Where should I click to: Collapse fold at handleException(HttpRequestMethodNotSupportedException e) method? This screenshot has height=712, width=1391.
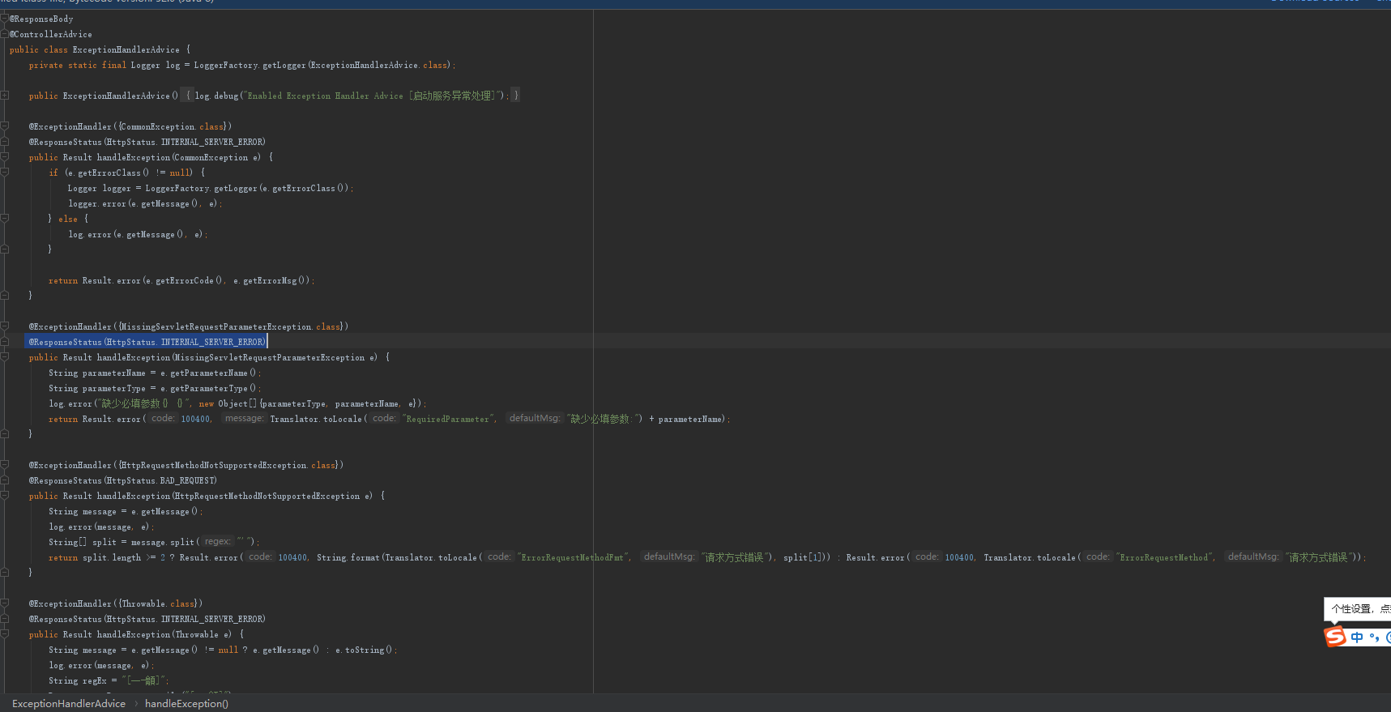coord(4,496)
